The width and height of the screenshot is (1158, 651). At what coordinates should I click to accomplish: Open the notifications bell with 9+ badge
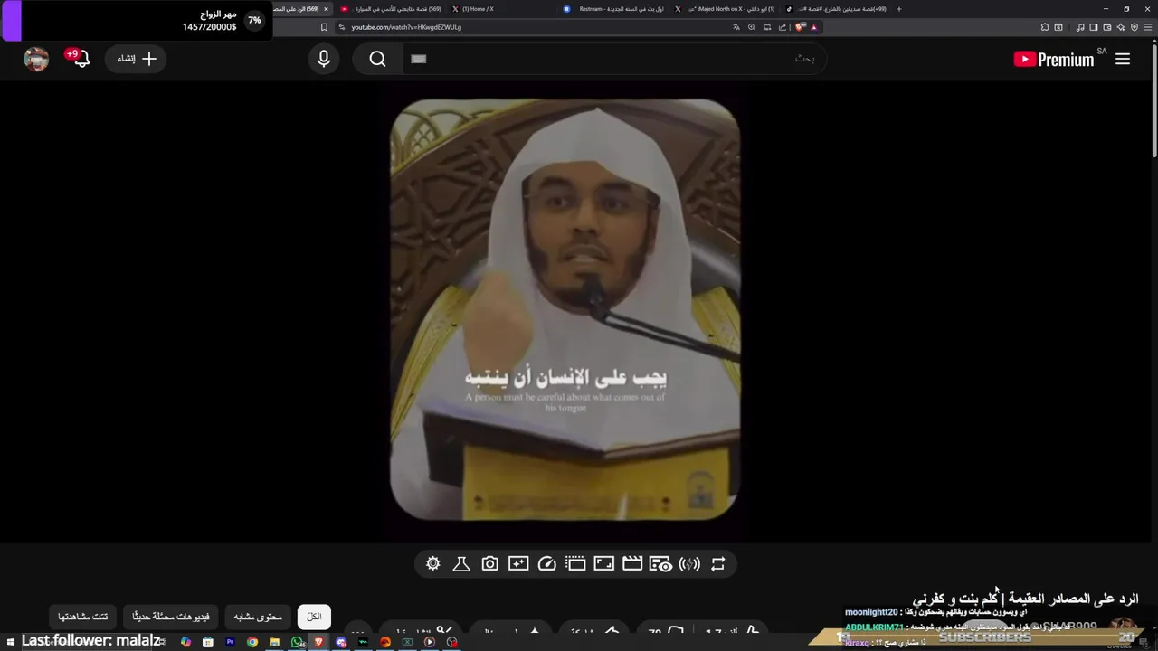click(x=80, y=59)
